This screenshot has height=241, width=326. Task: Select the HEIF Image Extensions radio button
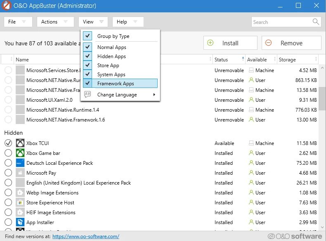tap(8, 212)
